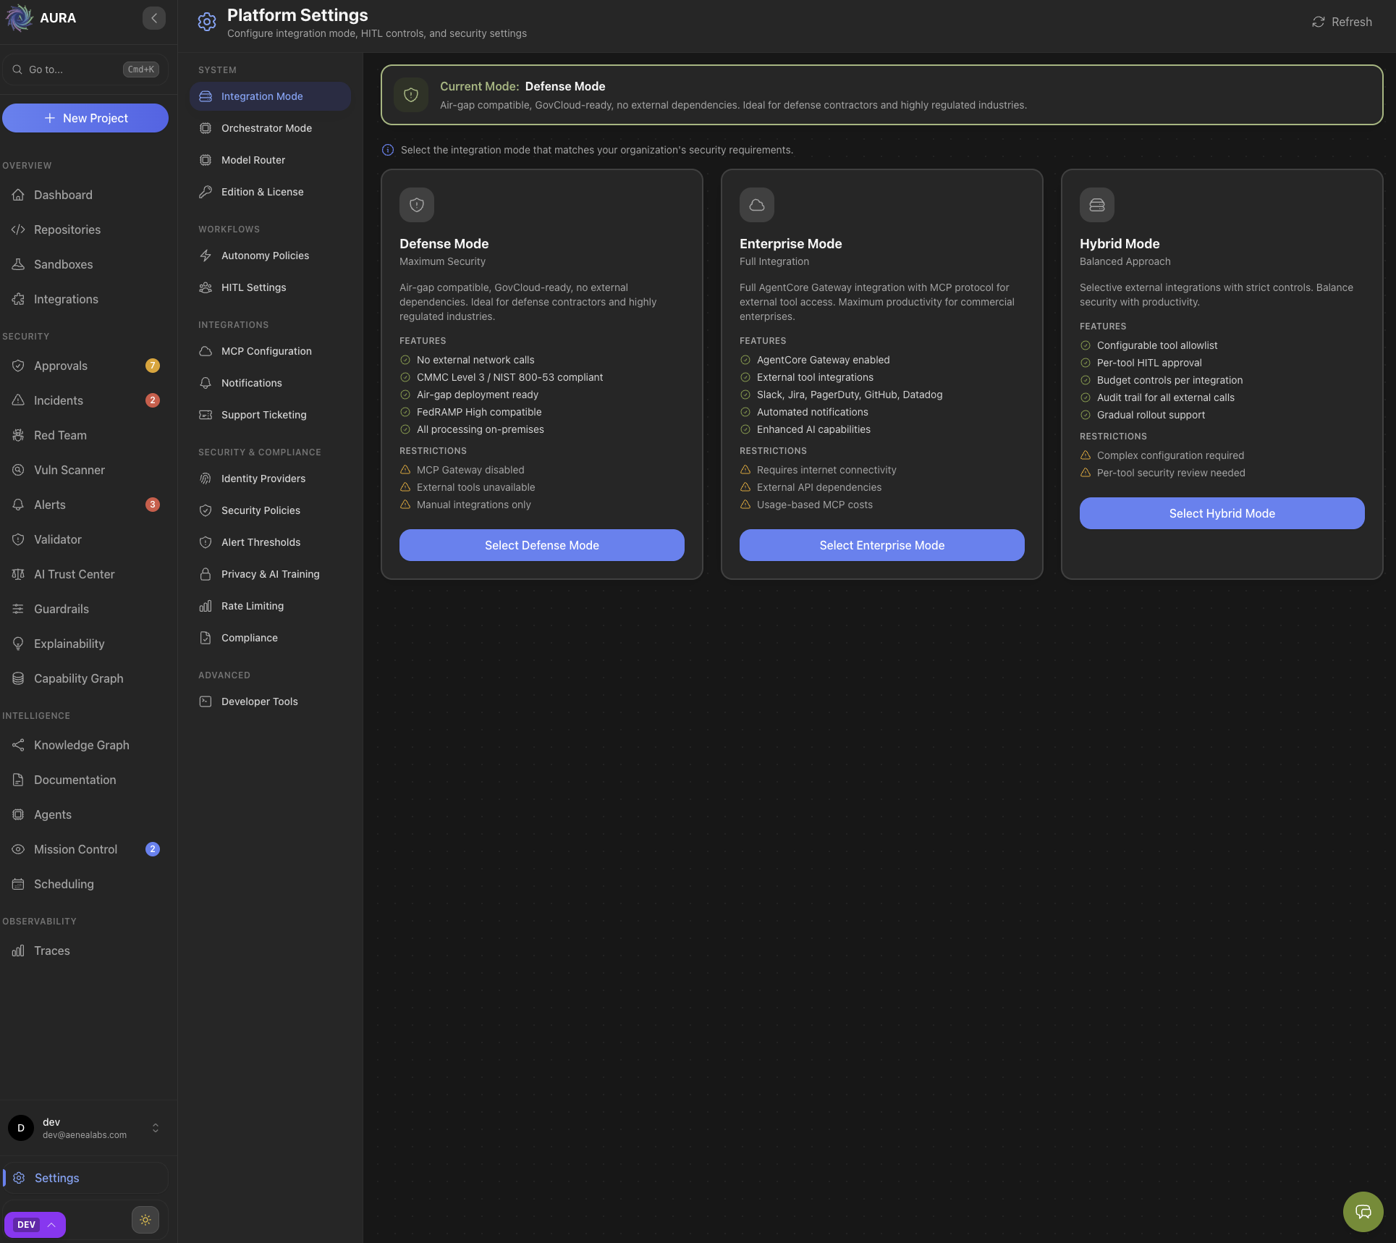1396x1243 pixels.
Task: Click the Enterprise Mode card cloud icon
Action: click(x=757, y=205)
